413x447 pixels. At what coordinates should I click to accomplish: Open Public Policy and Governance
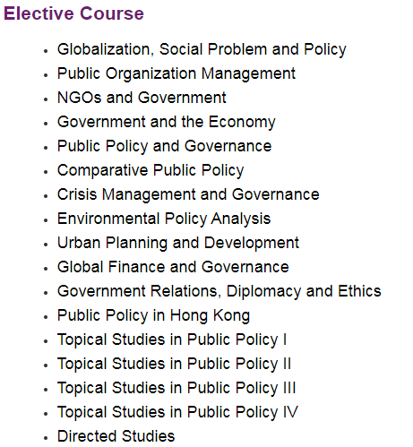164,146
